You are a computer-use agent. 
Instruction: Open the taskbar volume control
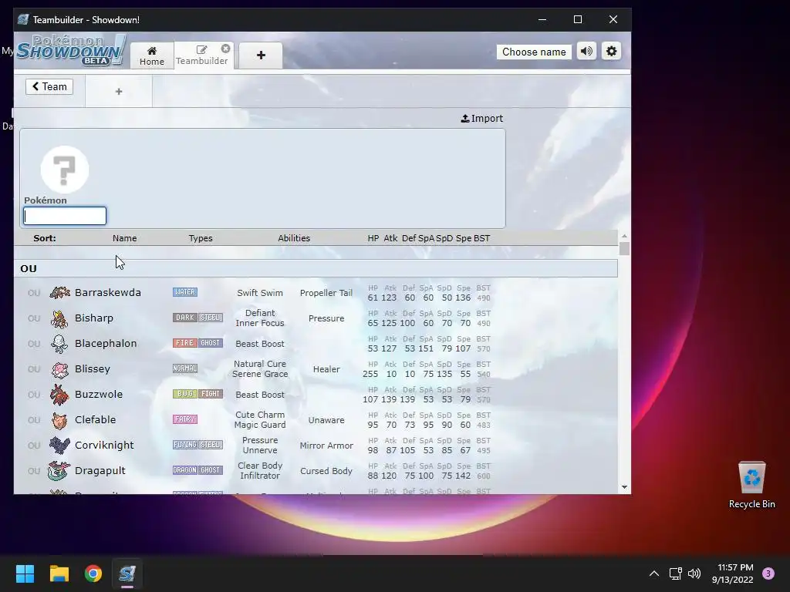tap(694, 573)
